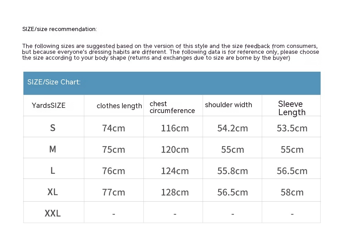Select the 53.5cm sleeve length cell
The image size is (344, 244).
point(292,128)
